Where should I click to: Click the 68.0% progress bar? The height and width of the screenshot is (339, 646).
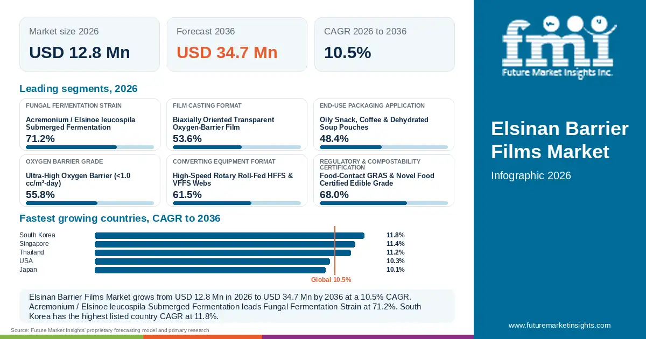(x=384, y=203)
